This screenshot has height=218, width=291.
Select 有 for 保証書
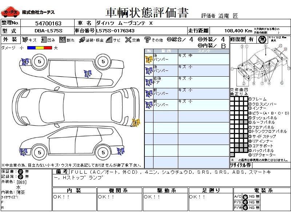pos(20,171)
